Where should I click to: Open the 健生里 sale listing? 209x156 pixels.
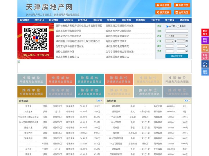click(28, 106)
